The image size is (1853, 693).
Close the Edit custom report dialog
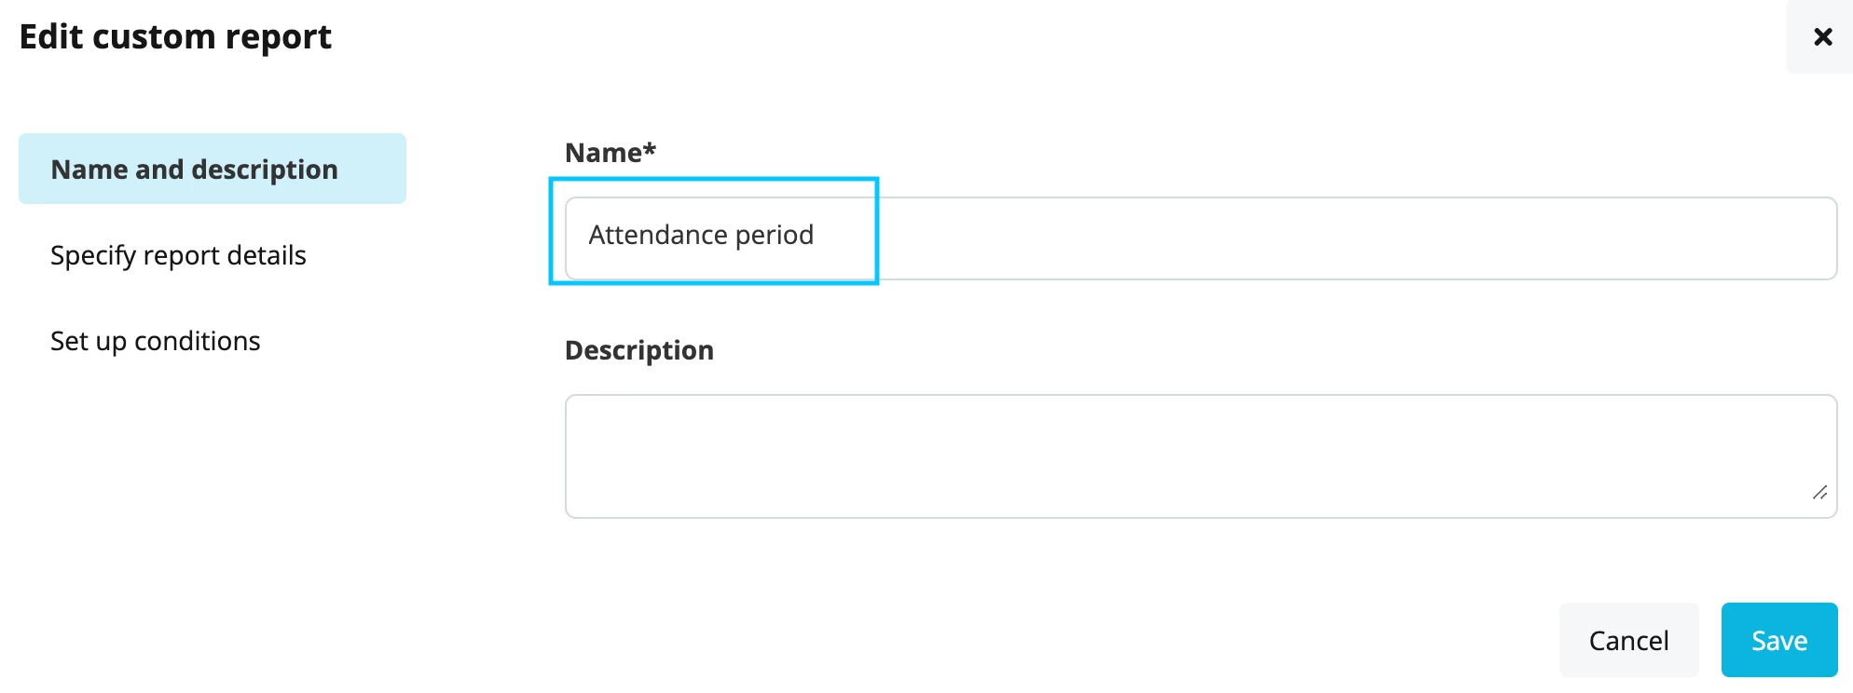pos(1822,36)
